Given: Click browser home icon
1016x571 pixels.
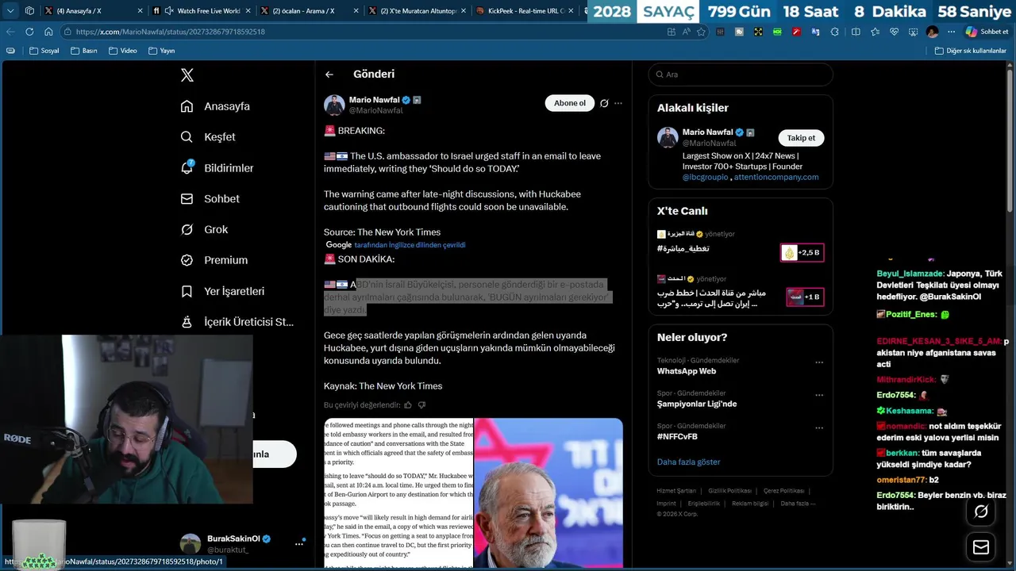Looking at the screenshot, I should point(48,32).
